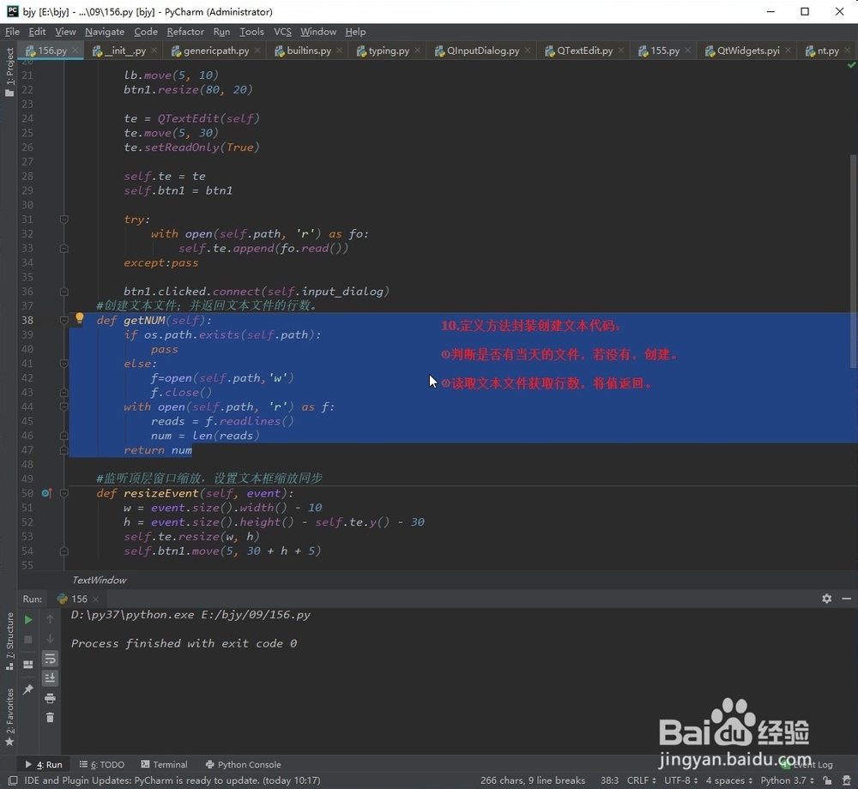Click the 'return num' code line
This screenshot has width=858, height=789.
pyautogui.click(x=158, y=450)
